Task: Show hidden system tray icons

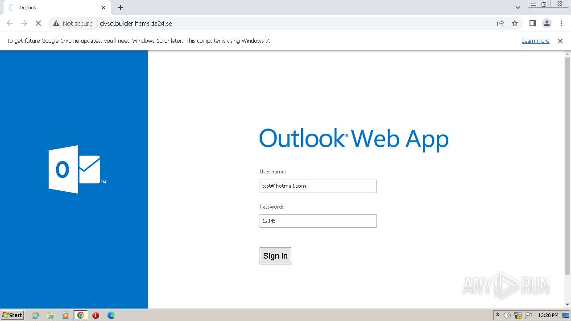Action: [497, 315]
